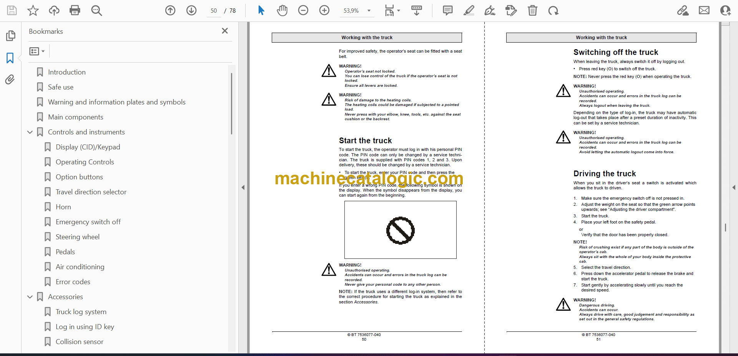This screenshot has height=356, width=738.
Task: Jump to Emergency switch off bookmark
Action: pos(88,222)
